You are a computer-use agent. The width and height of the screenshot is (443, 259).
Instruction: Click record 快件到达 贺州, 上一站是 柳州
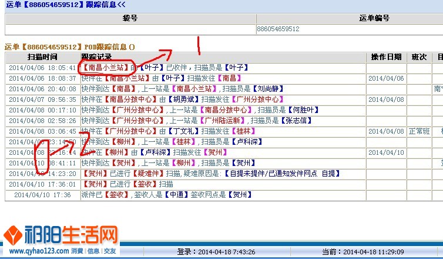[169, 163]
